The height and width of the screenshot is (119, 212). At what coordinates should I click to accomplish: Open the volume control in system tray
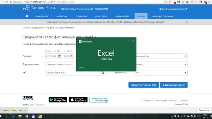(185, 116)
